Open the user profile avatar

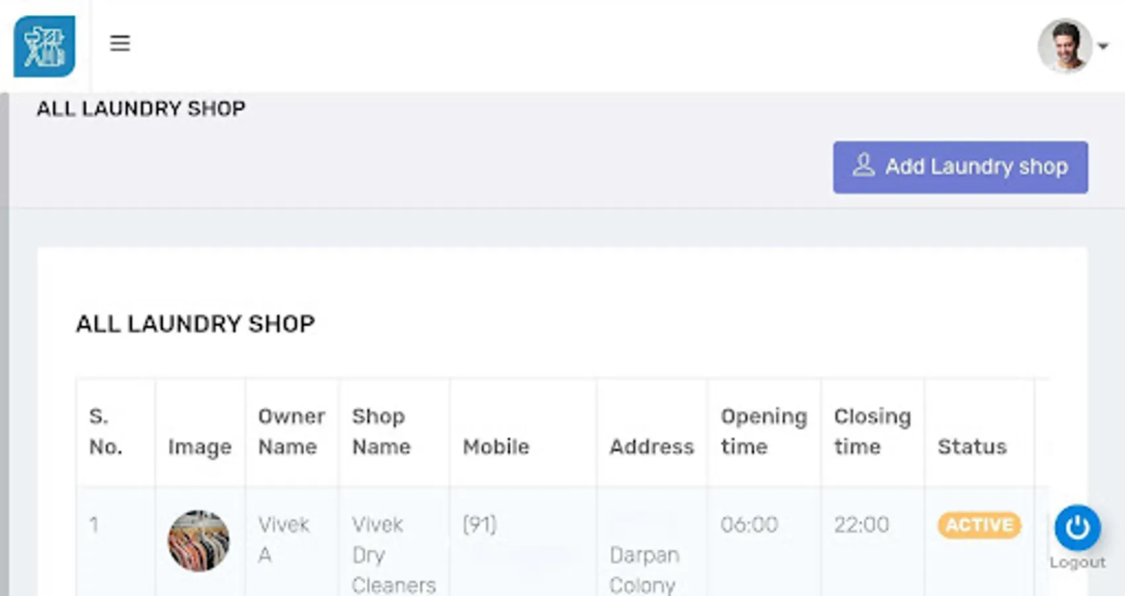tap(1064, 46)
